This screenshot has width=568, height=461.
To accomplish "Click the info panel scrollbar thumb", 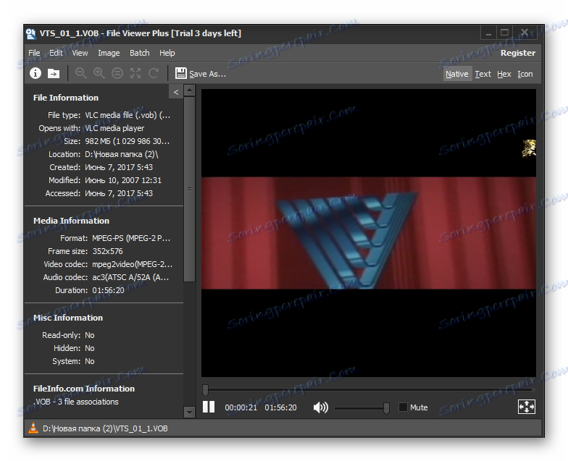I will click(x=190, y=188).
